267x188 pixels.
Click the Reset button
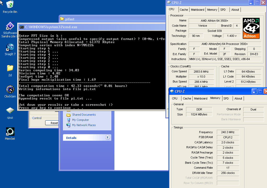(x=52, y=123)
